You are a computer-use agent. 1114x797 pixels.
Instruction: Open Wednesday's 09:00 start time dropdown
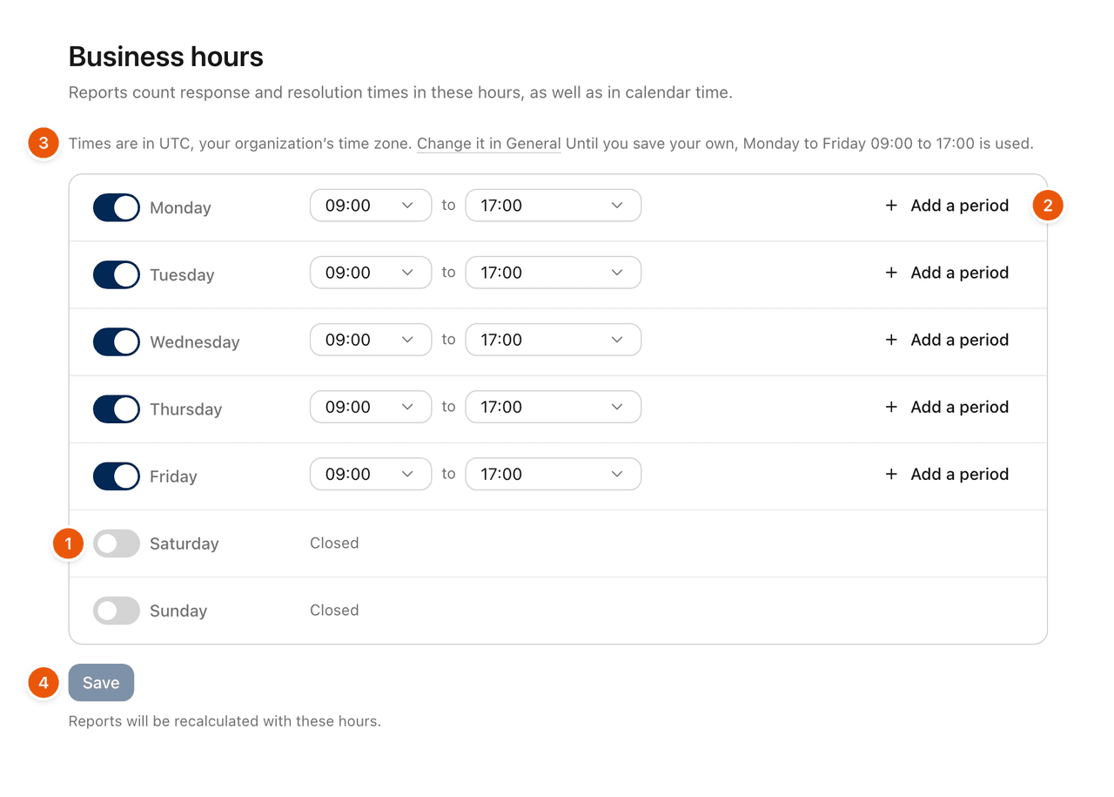[x=371, y=340]
